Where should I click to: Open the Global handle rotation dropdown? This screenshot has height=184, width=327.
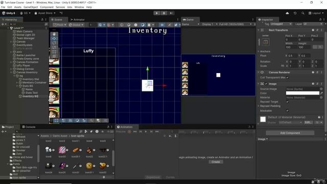[76, 25]
